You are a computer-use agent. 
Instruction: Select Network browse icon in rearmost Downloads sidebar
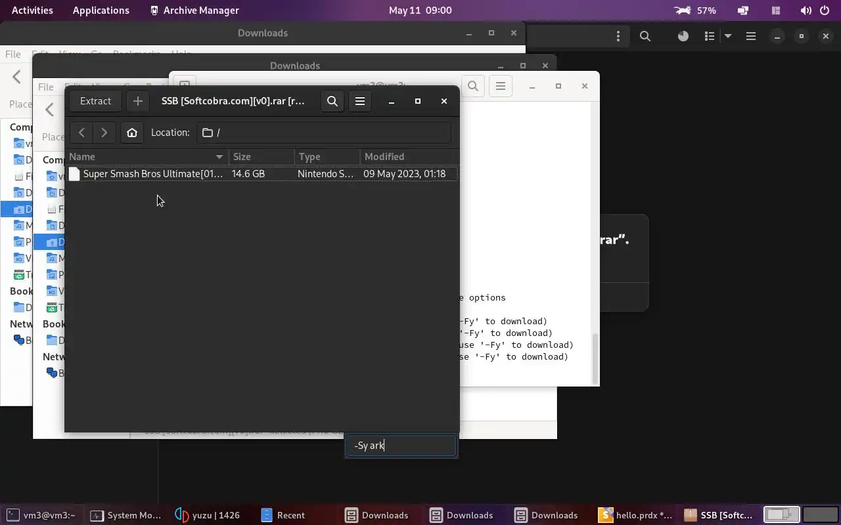pos(19,340)
